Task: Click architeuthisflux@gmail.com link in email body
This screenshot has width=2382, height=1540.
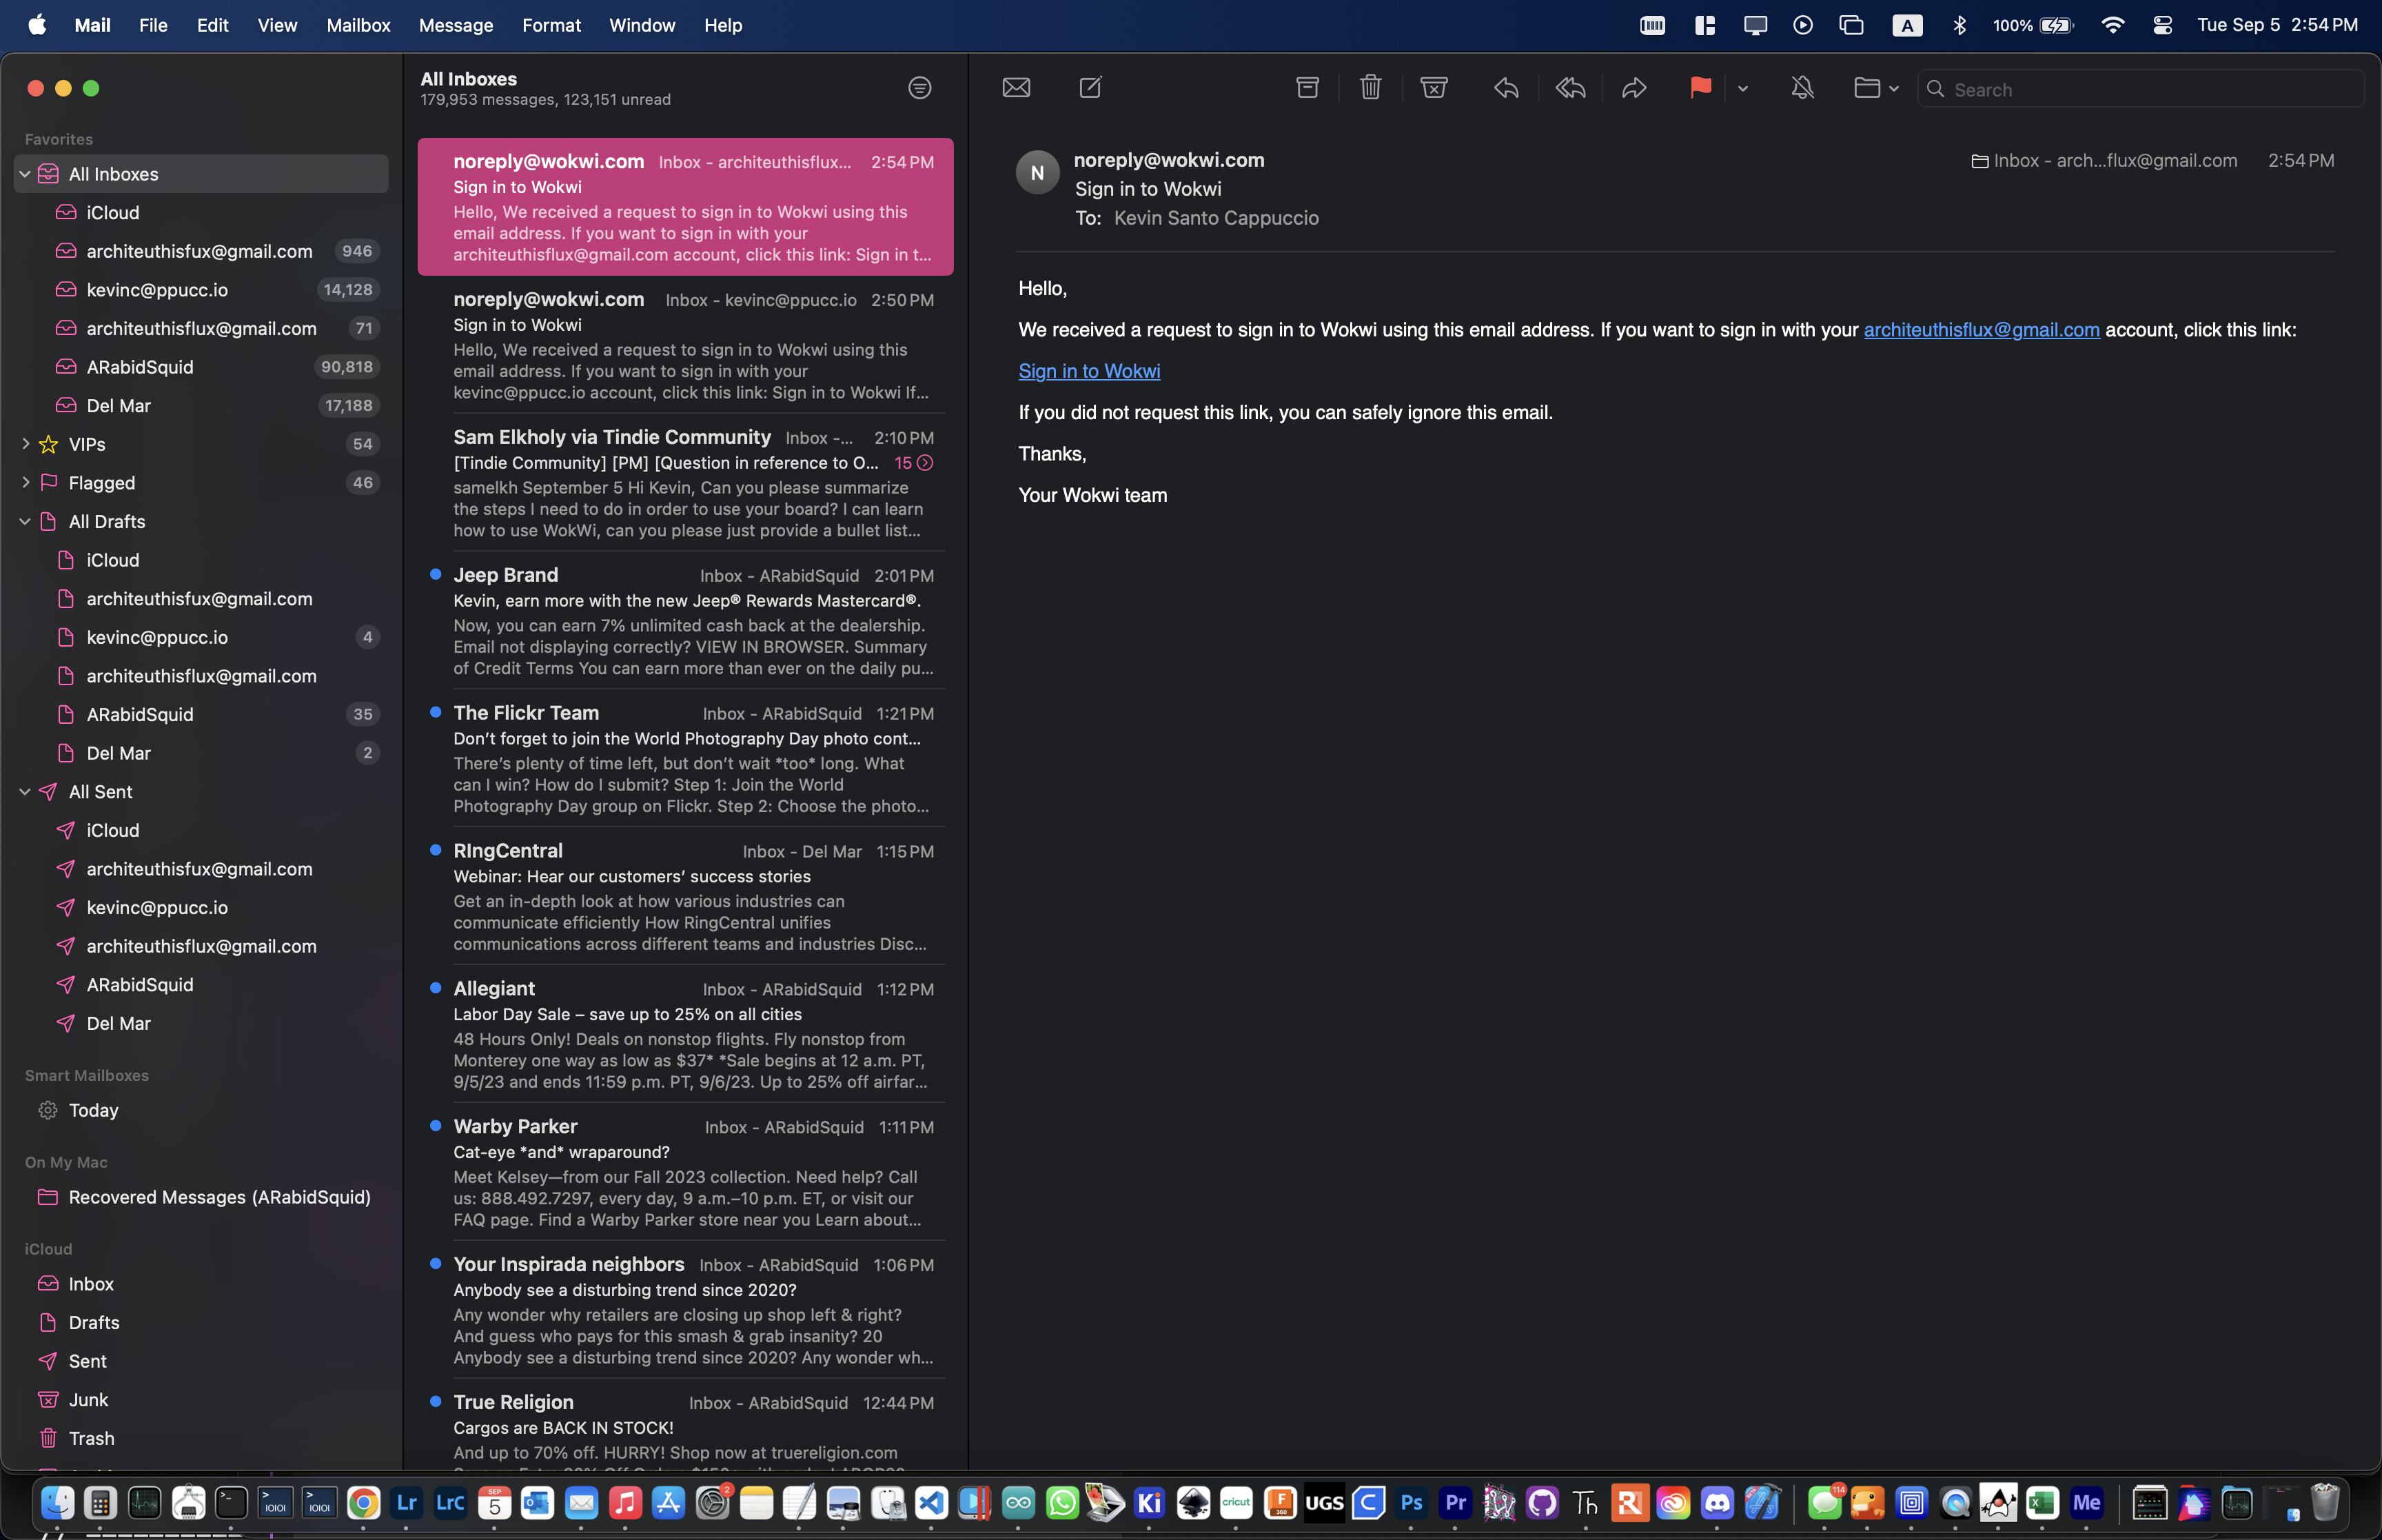Action: pyautogui.click(x=1981, y=330)
